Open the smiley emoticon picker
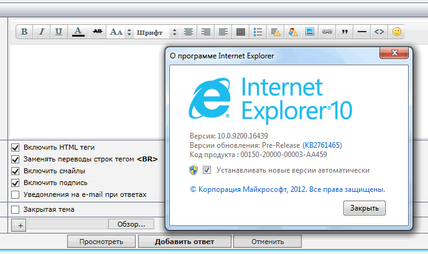The width and height of the screenshot is (428, 254). pos(397,32)
